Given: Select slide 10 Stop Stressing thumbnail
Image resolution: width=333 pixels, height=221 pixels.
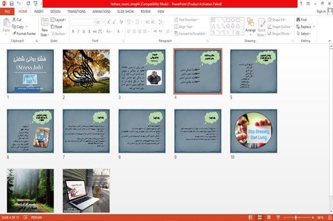Looking at the screenshot, I should coord(254,131).
